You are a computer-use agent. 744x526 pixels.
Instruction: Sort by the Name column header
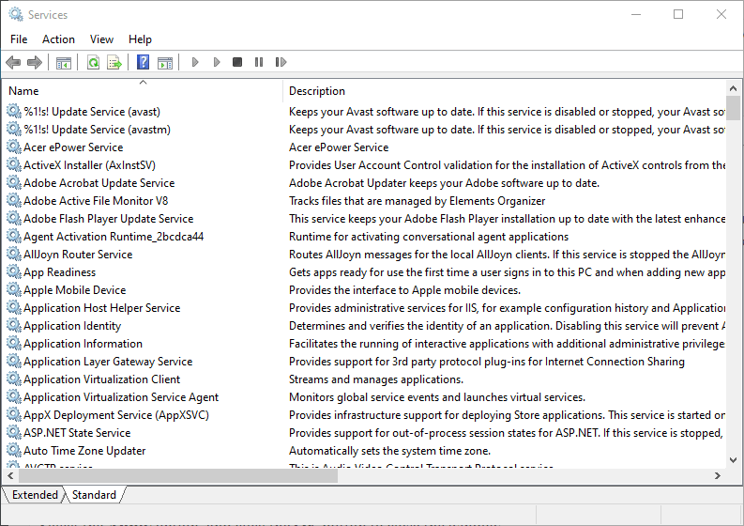(x=143, y=91)
